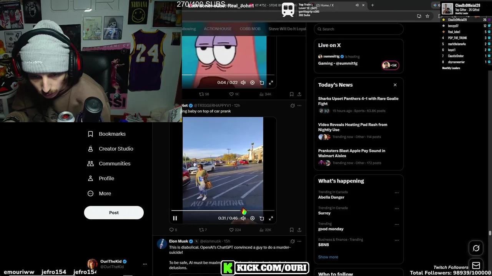Repost the car prank post (7)
Viewport: 492px width, 276px height.
click(x=203, y=230)
